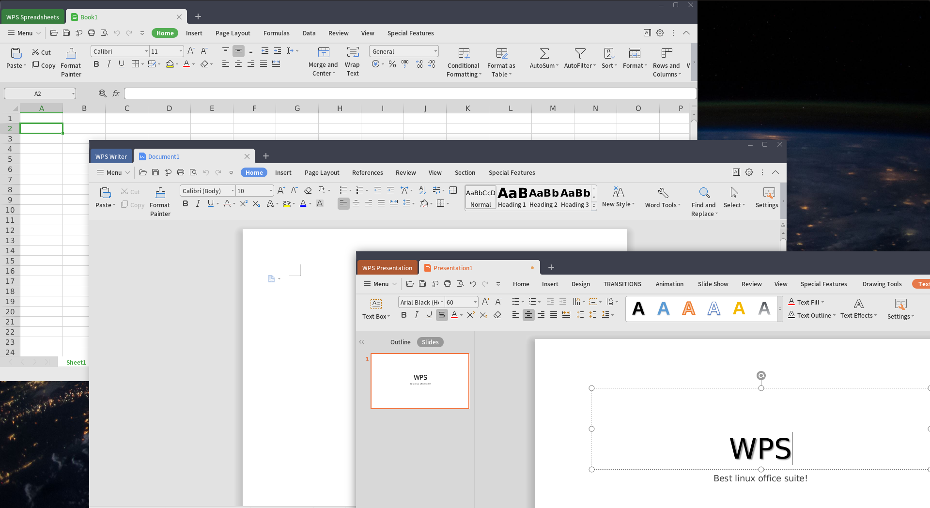Open Conditional Formatting in Spreadsheets

point(464,62)
